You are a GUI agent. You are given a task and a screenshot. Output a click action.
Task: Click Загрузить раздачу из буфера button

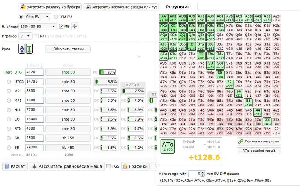(50, 7)
